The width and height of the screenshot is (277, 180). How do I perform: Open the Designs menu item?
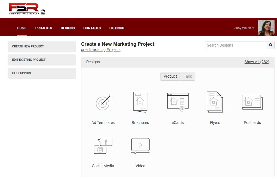68,28
